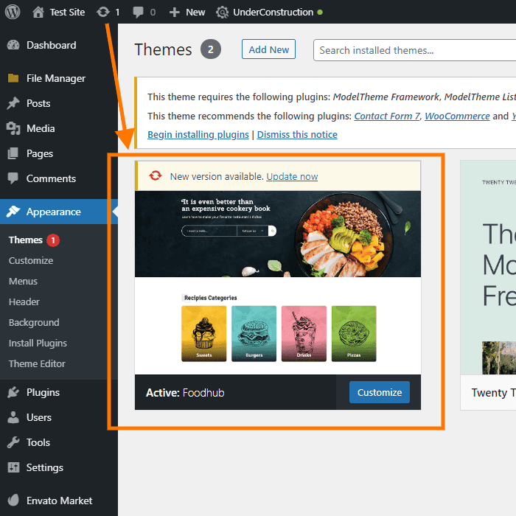Open the Header submenu item
This screenshot has height=516, width=516.
24,301
